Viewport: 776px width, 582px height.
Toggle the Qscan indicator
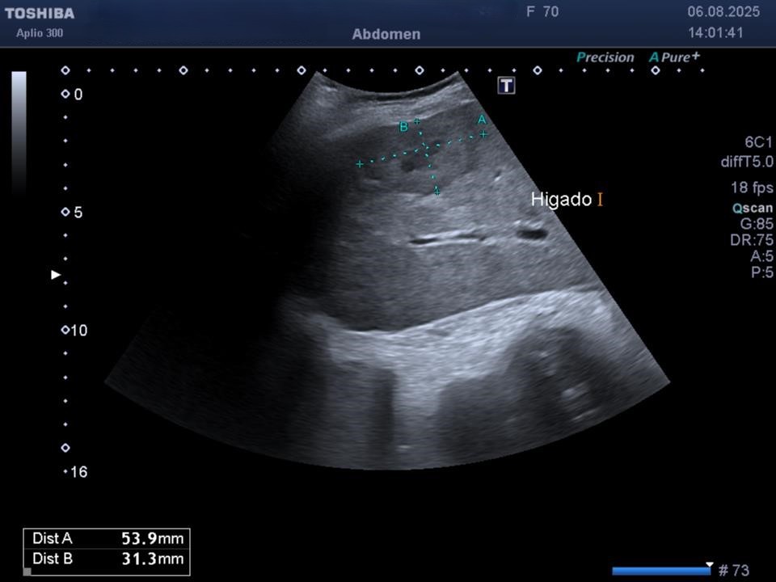pos(752,208)
